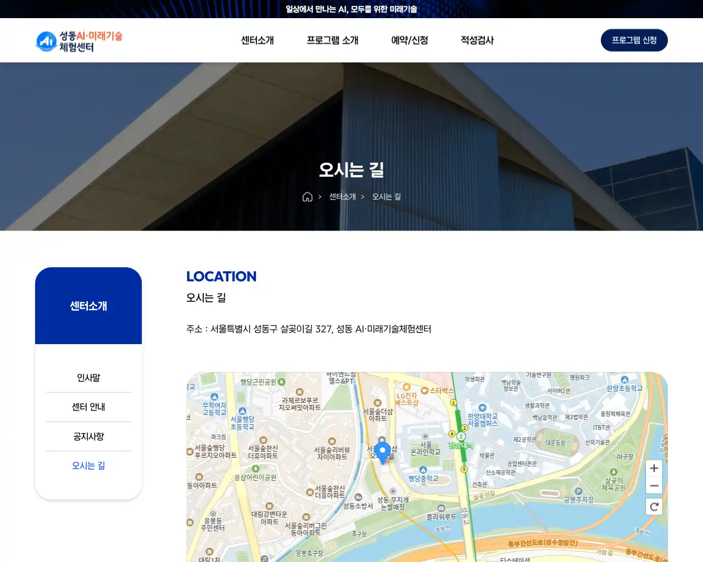
Task: Click the LG전자 베스트샵 marker
Action: [407, 387]
